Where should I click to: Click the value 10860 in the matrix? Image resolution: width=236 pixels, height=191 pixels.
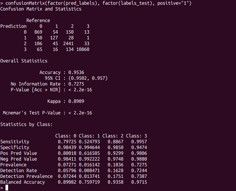pyautogui.click(x=83, y=49)
